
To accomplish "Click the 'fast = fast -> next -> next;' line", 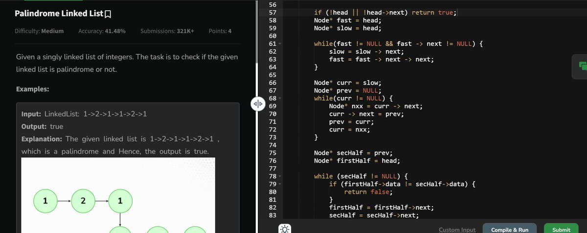I will (x=382, y=60).
